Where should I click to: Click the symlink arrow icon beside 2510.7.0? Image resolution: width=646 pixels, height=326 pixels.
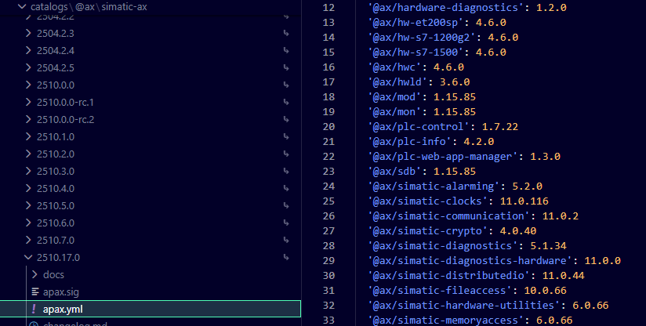click(285, 241)
